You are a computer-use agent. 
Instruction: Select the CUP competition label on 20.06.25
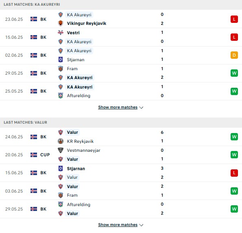point(45,155)
